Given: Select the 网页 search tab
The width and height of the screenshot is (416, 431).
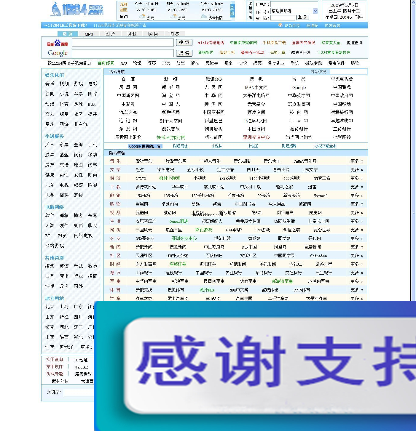Looking at the screenshot, I should [68, 34].
